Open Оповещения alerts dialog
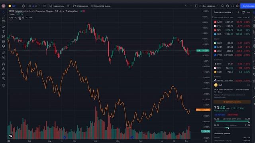 click(x=80, y=6)
